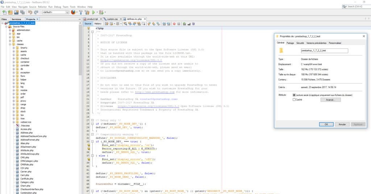The height and width of the screenshot is (194, 371).
Task: Toggle the Lecture seule checkbox
Action: click(x=294, y=95)
